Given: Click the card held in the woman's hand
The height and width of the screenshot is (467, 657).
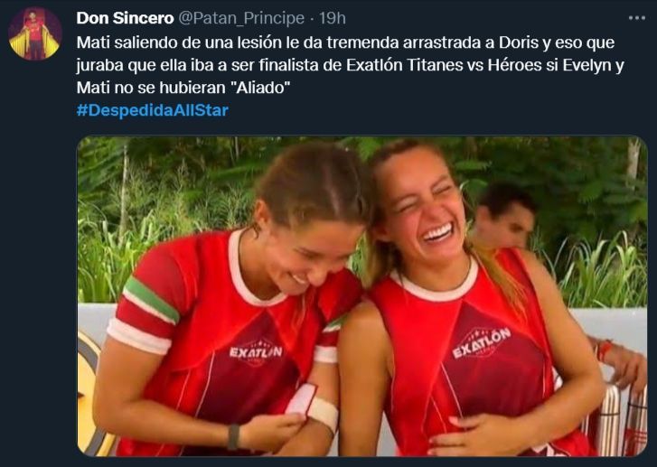Looking at the screenshot, I should coord(301,399).
